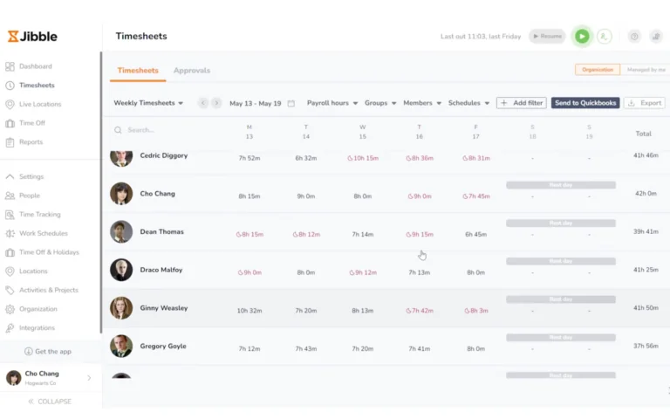Open the Integrations plug icon
Screen dimensions: 670x419
(x=10, y=328)
